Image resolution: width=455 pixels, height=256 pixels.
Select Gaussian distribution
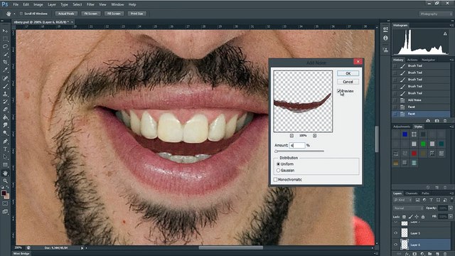coord(278,171)
